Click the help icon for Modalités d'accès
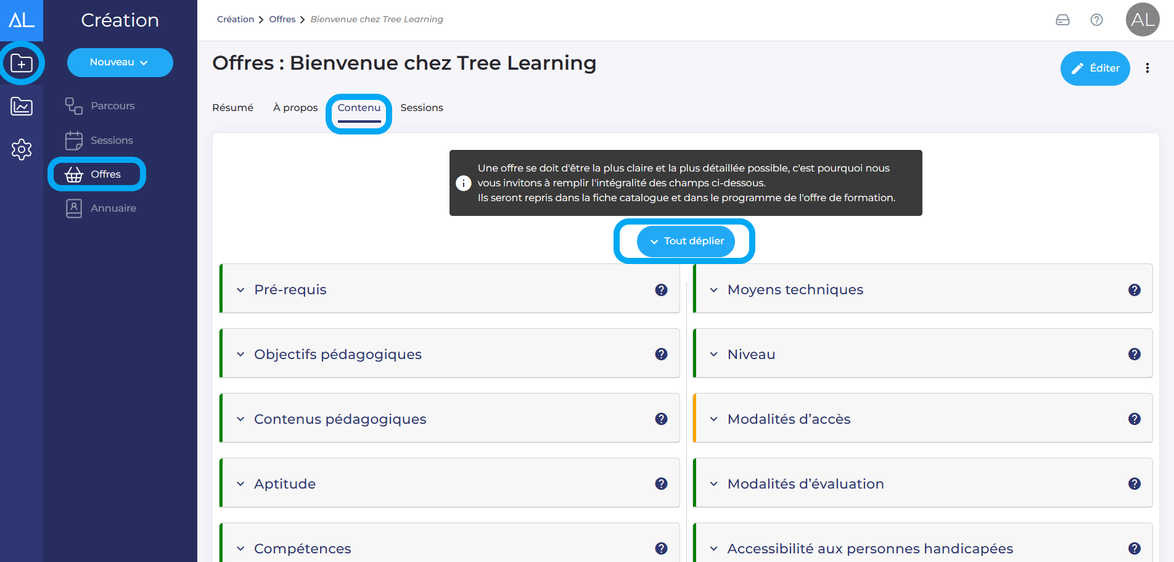 [x=1134, y=419]
